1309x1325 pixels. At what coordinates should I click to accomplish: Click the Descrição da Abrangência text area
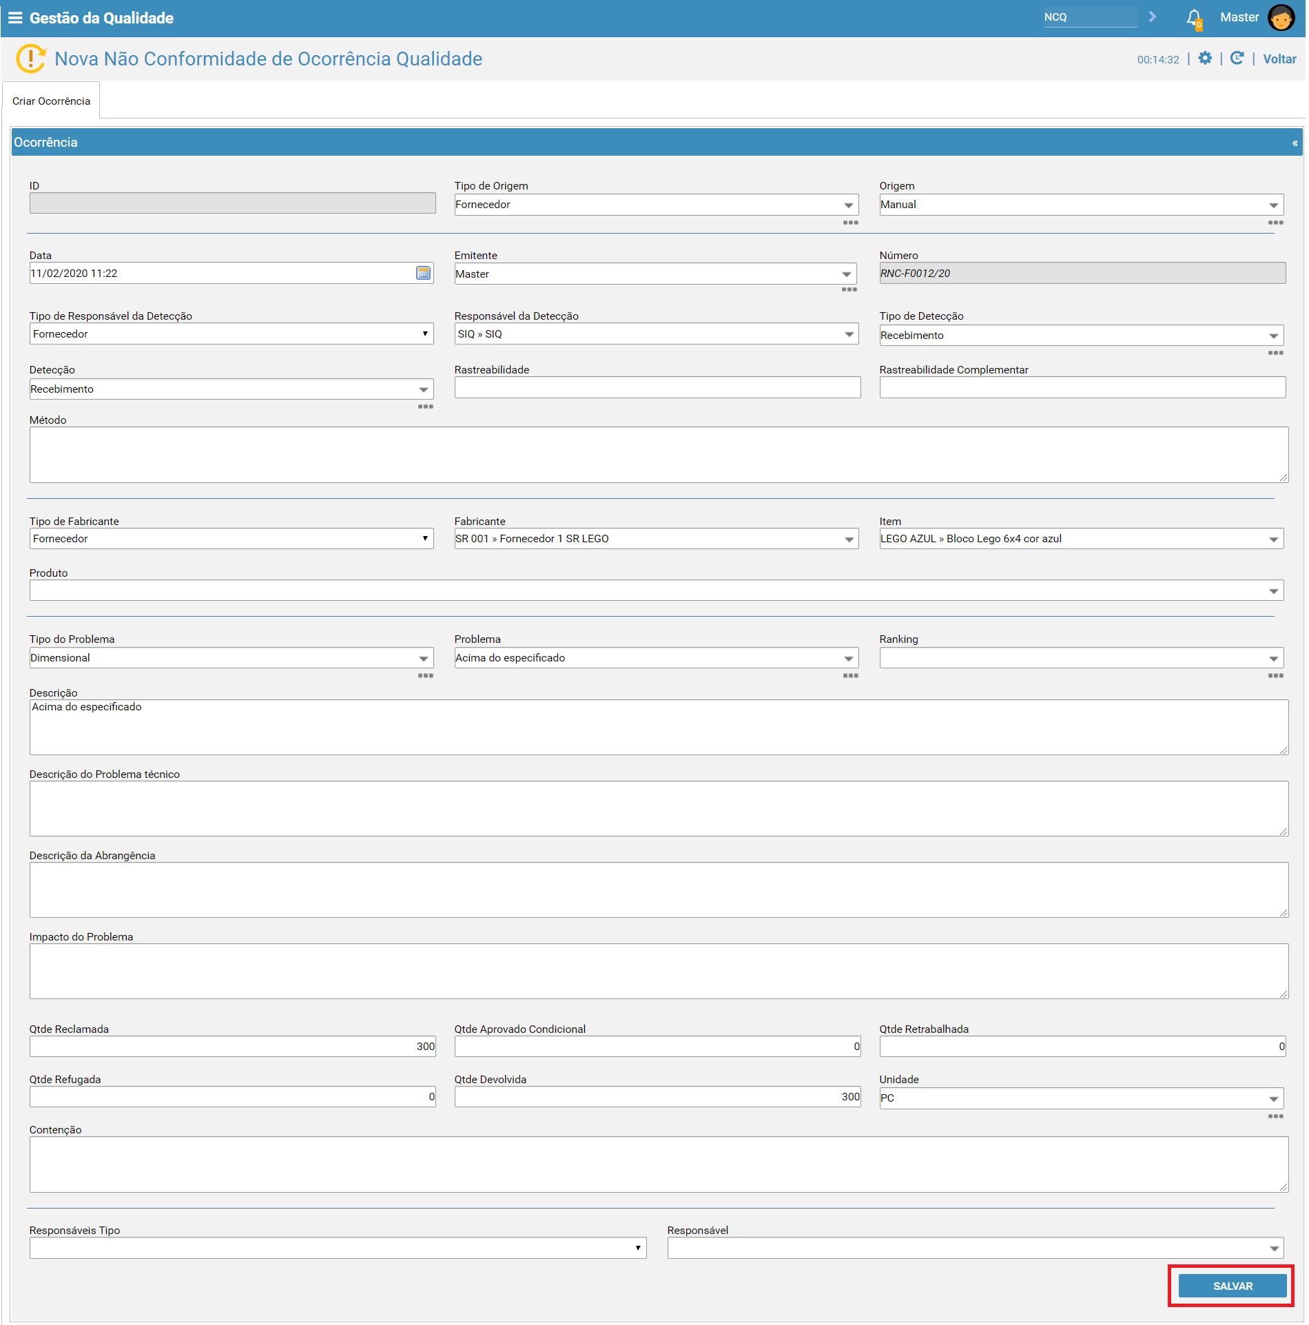point(659,890)
